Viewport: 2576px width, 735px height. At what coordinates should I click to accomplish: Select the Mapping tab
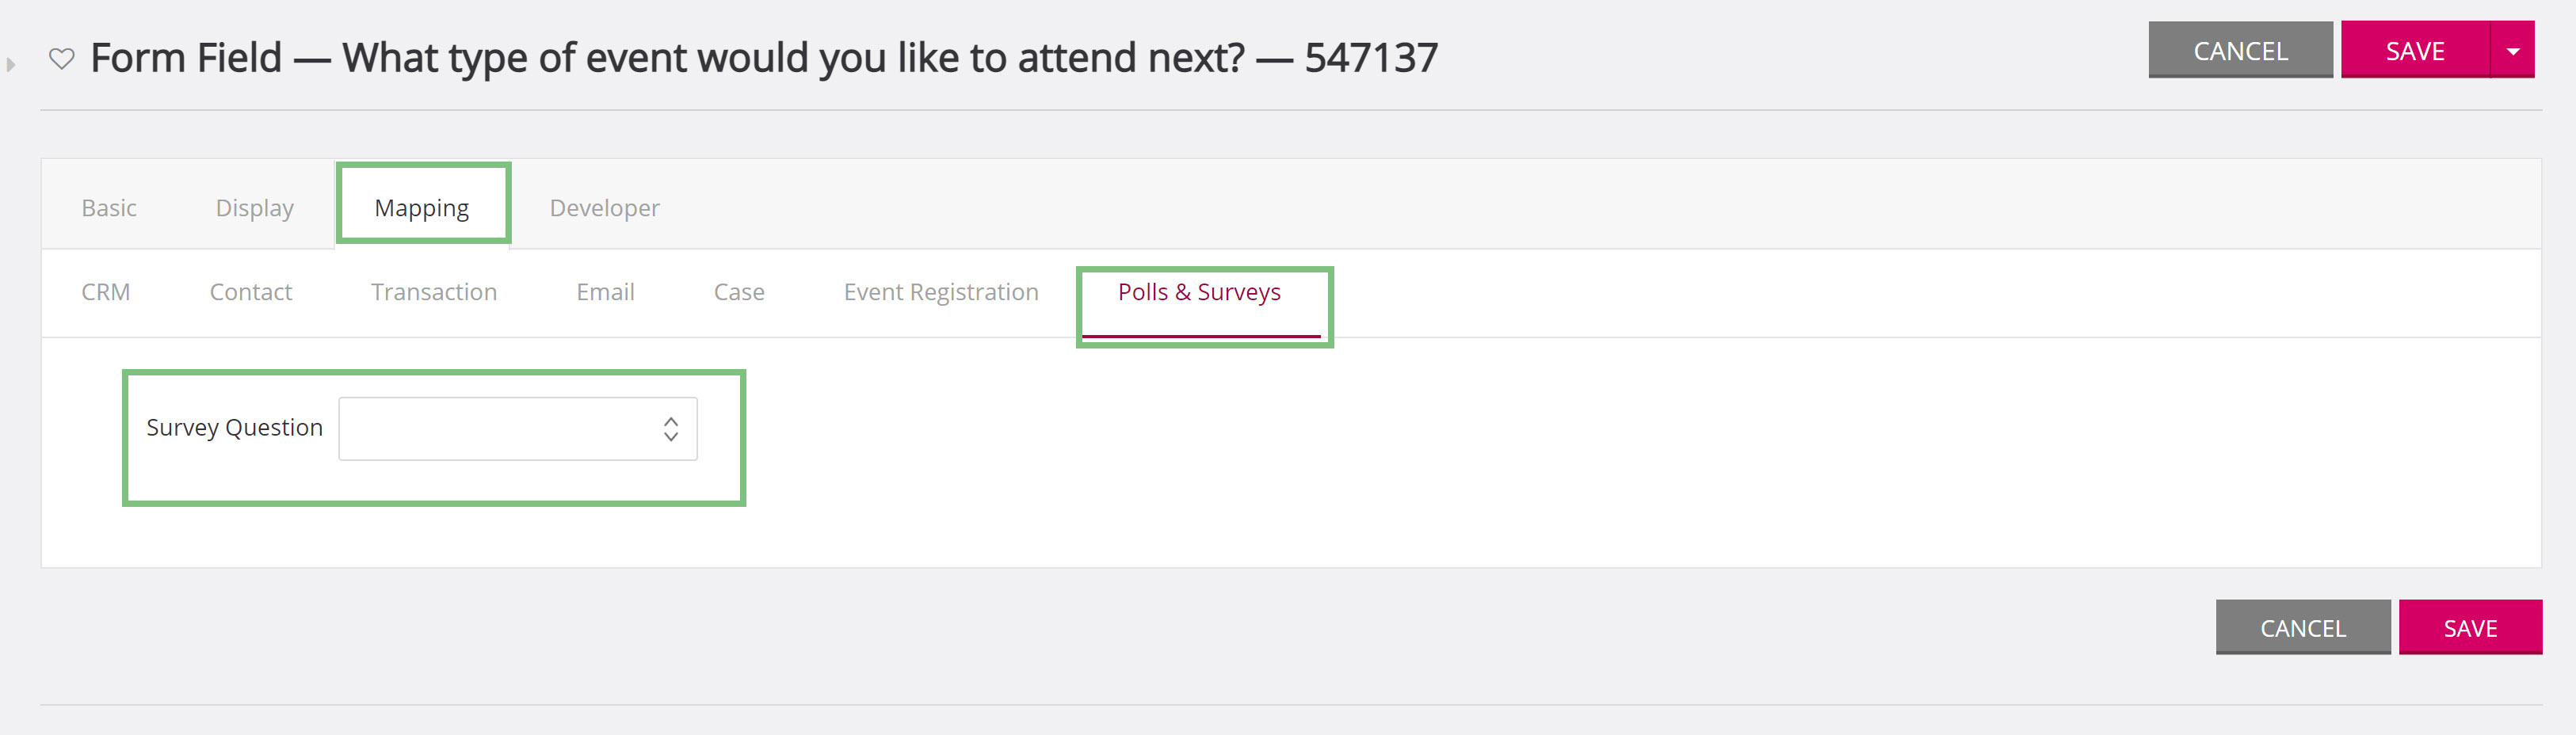click(x=422, y=207)
